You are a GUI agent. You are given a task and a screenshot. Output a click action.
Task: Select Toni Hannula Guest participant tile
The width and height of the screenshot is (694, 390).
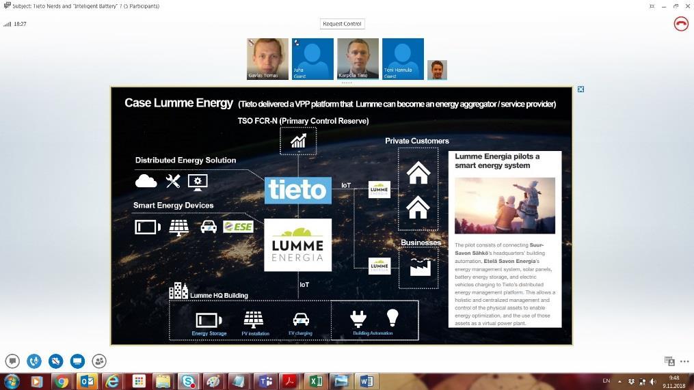(x=403, y=59)
